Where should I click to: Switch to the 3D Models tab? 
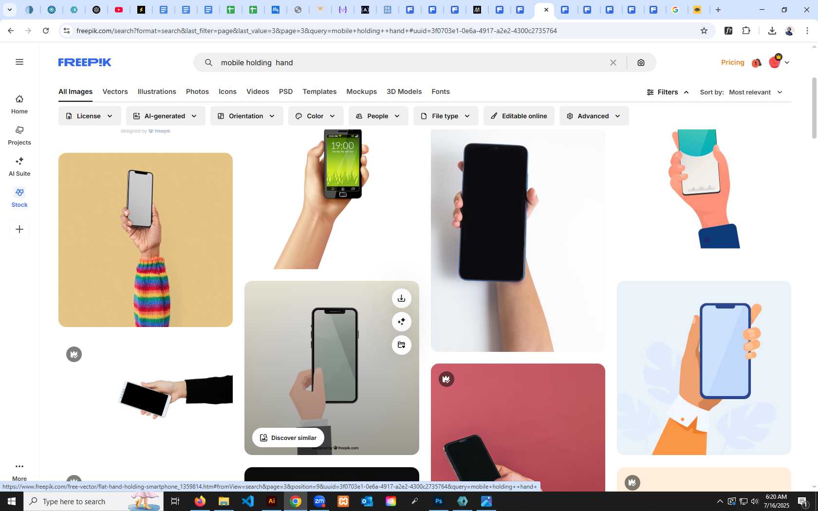tap(404, 91)
